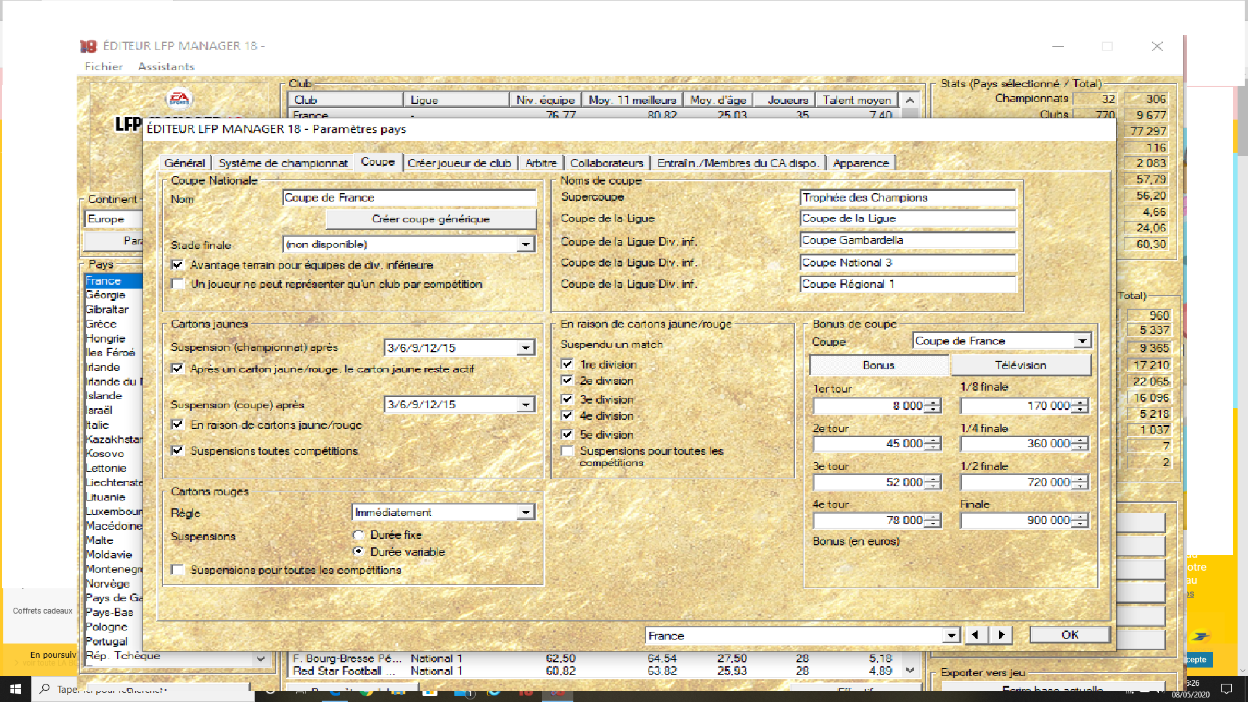1248x702 pixels.
Task: Increase the 1/8 finale bonus value
Action: pos(1080,402)
